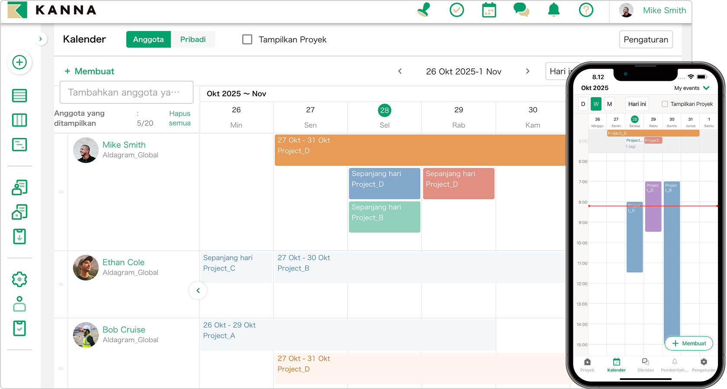Image resolution: width=727 pixels, height=389 pixels.
Task: Open the Kalender tab in mobile bottom bar
Action: point(616,365)
